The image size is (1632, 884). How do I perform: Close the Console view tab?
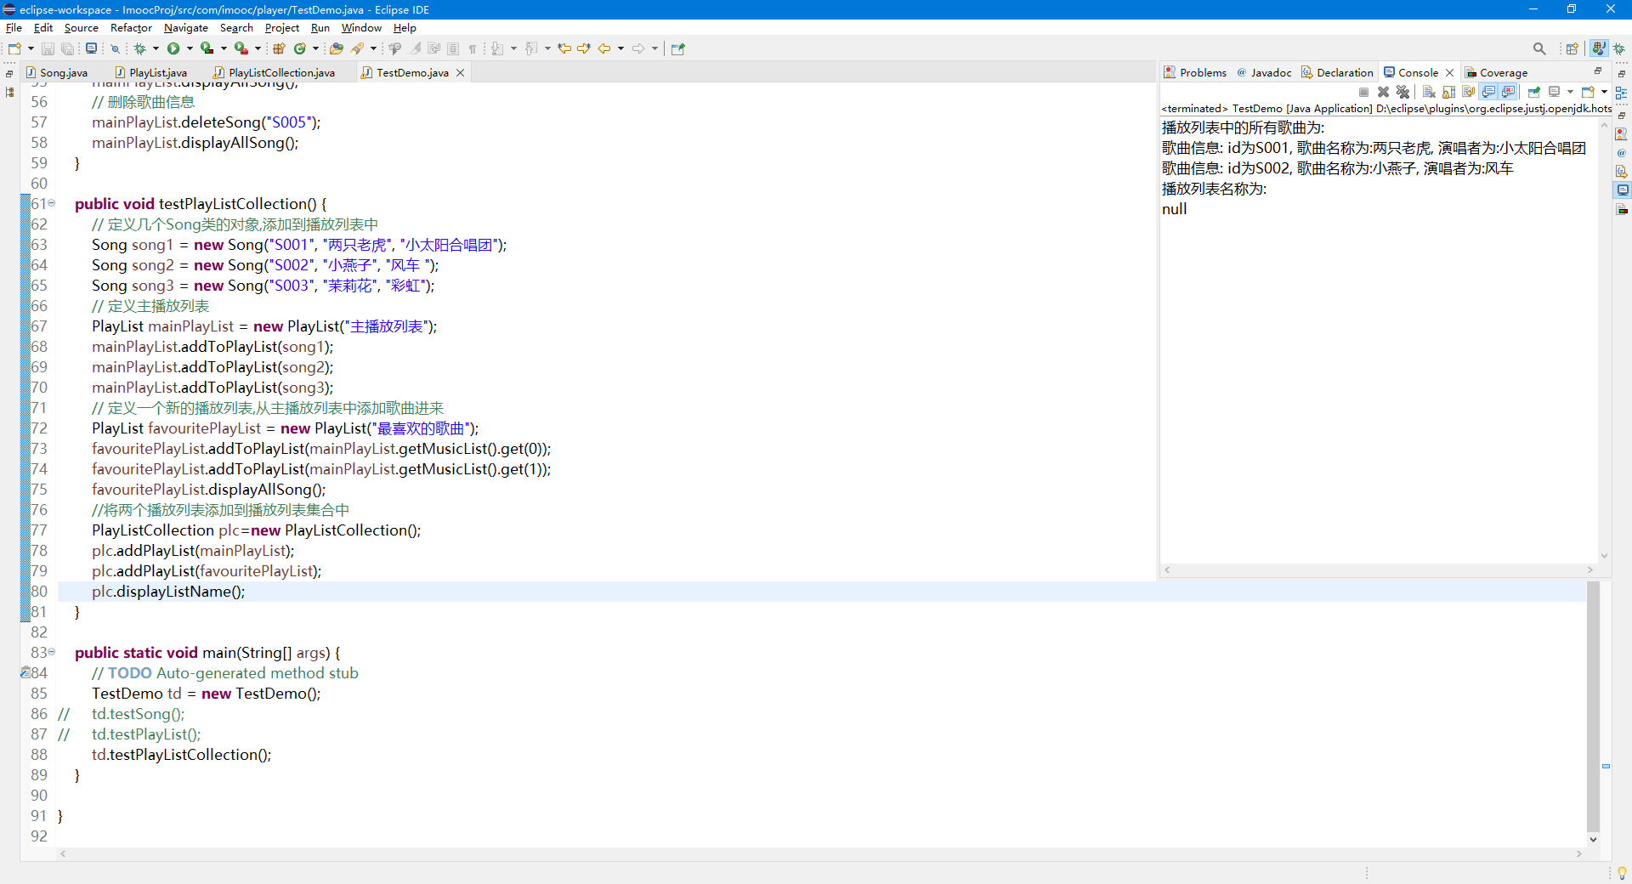[x=1450, y=73]
